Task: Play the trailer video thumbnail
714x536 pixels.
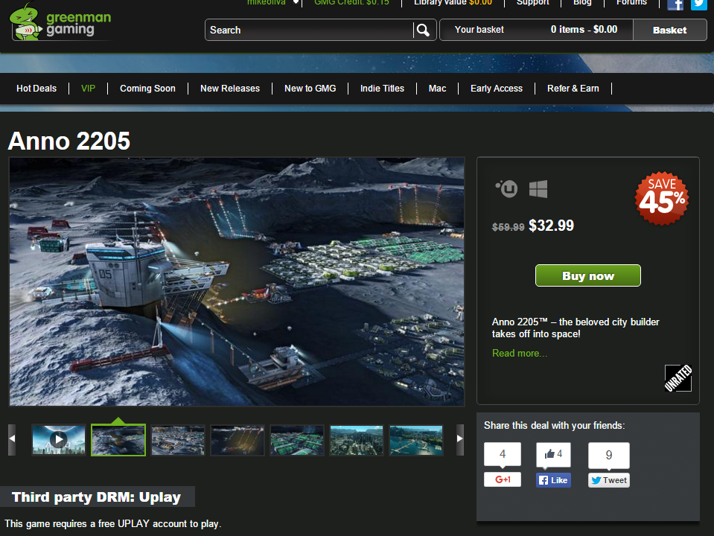Action: (x=59, y=440)
